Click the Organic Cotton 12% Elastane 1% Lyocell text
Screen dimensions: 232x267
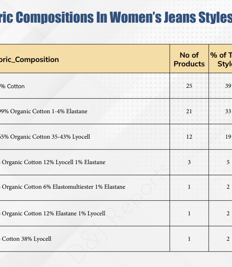click(53, 213)
